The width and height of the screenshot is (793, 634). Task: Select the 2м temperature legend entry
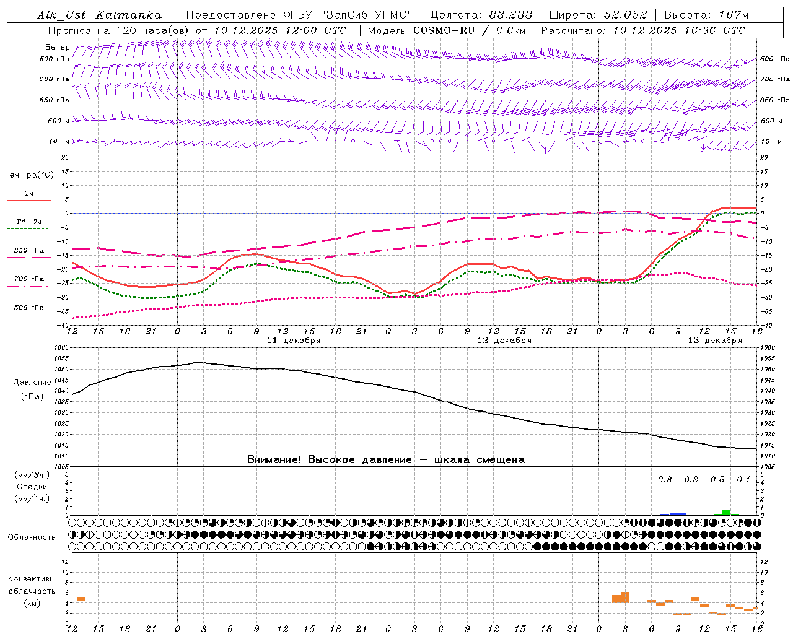[28, 196]
